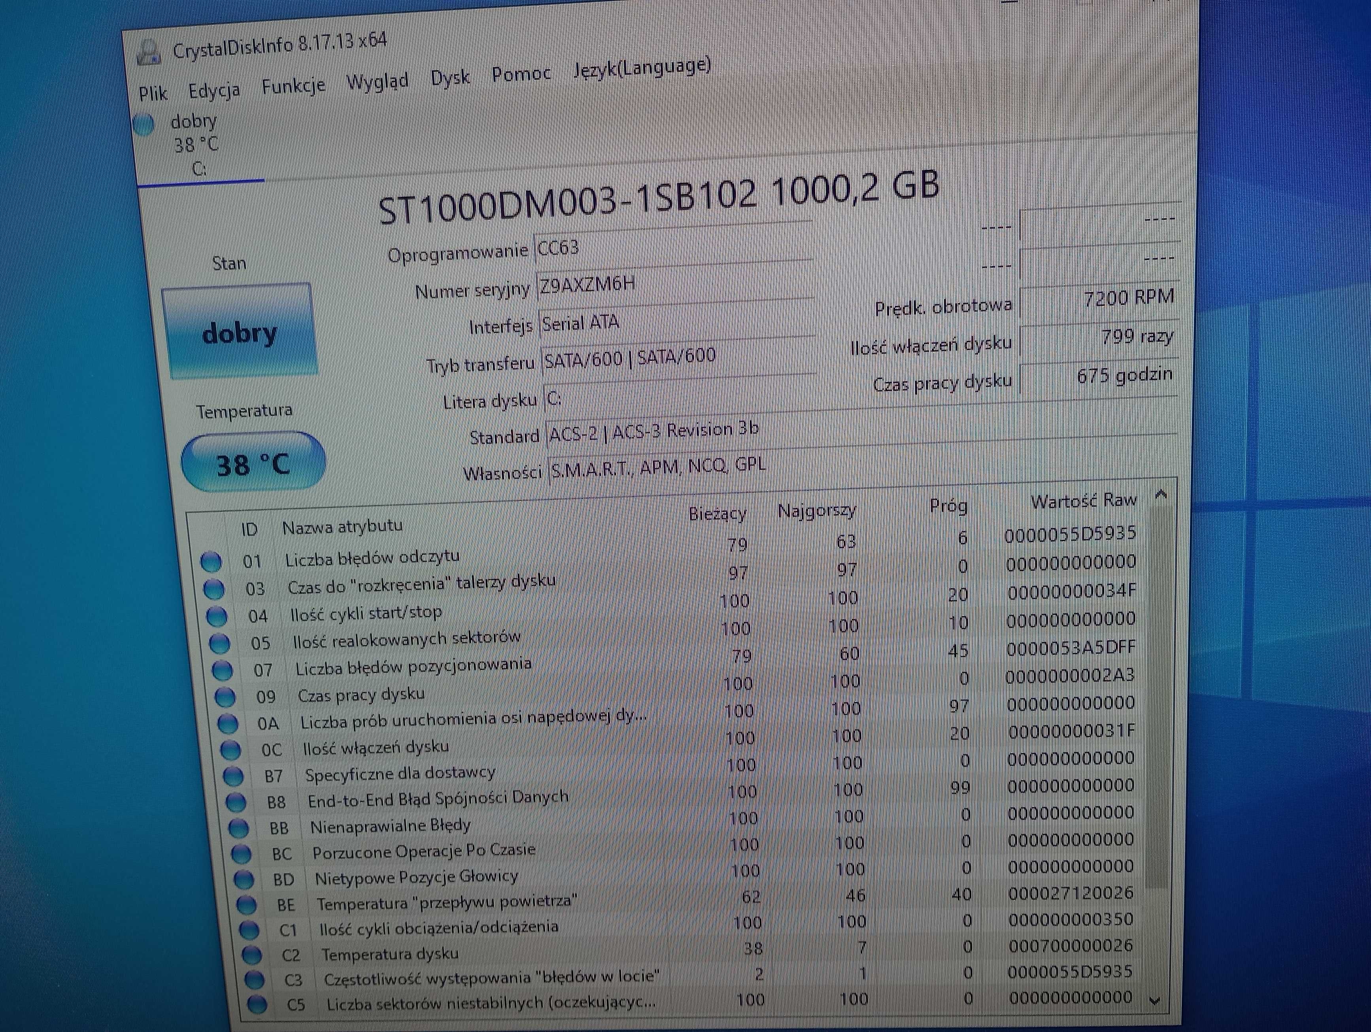Click the status orb for attribute C2

coord(252,955)
